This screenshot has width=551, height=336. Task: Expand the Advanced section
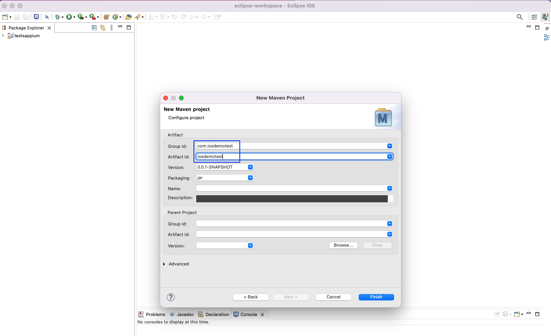(x=164, y=264)
